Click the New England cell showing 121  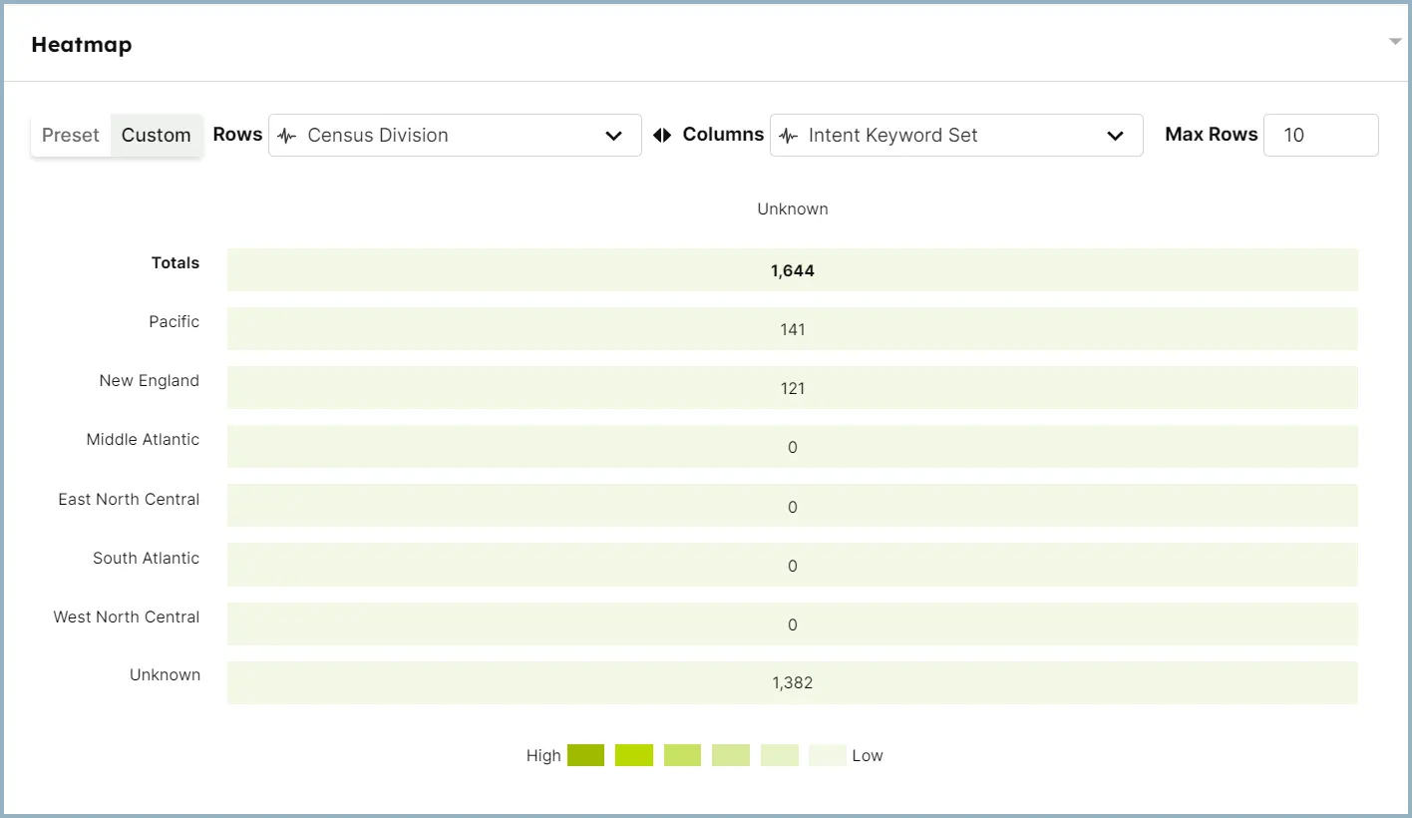pos(792,388)
